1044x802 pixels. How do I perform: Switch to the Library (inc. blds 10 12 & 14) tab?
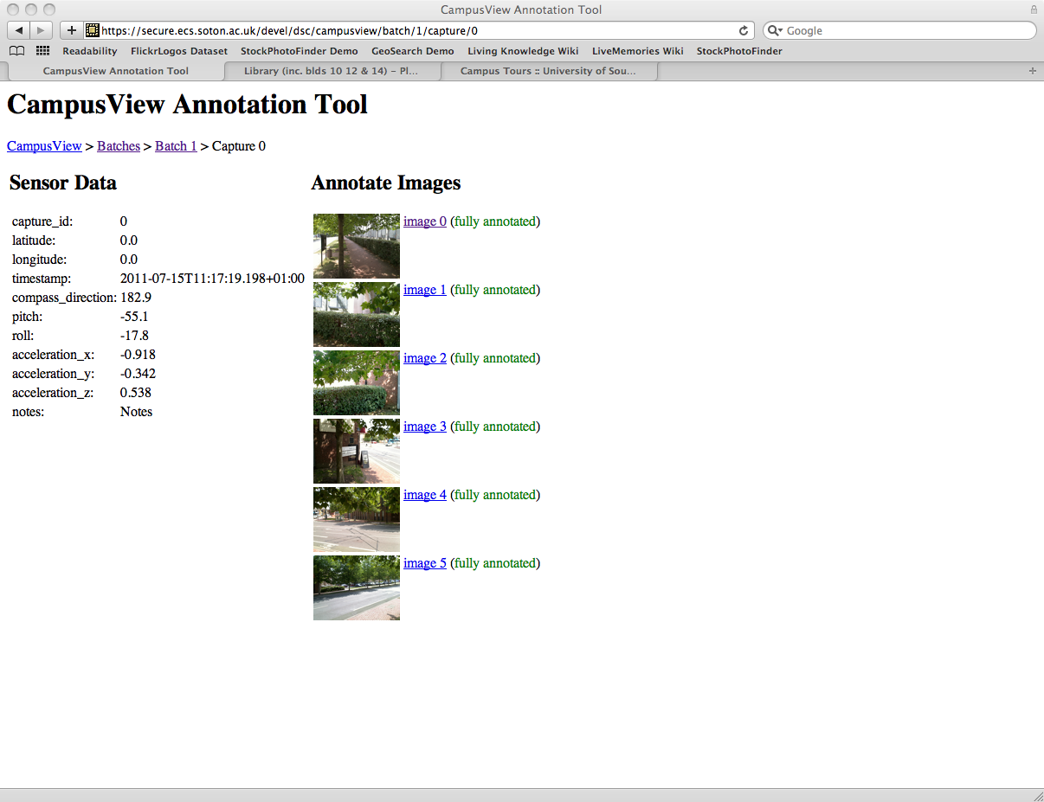tap(331, 71)
